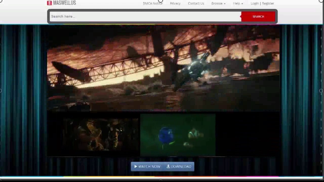Open the DMCA Notice page

pyautogui.click(x=153, y=3)
